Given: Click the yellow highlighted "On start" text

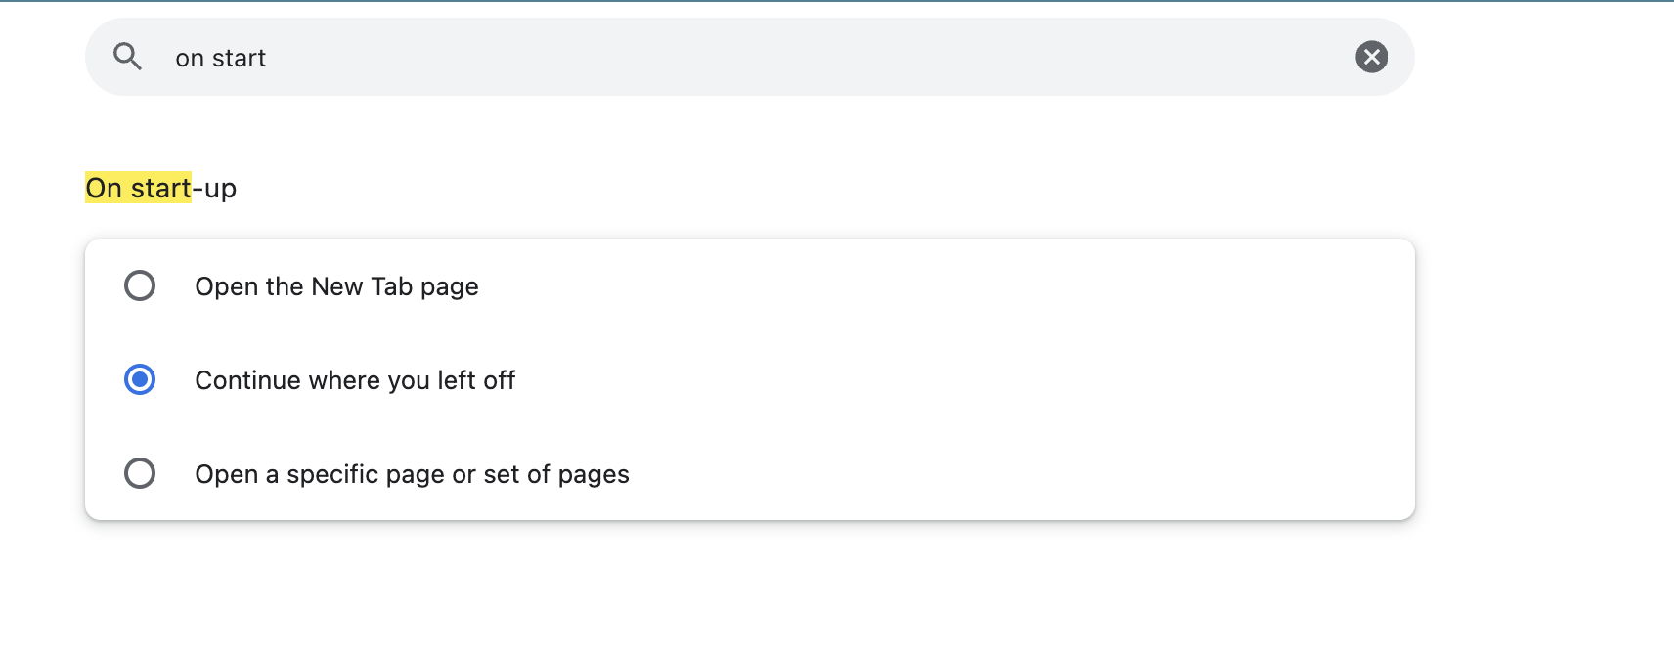Looking at the screenshot, I should [138, 188].
